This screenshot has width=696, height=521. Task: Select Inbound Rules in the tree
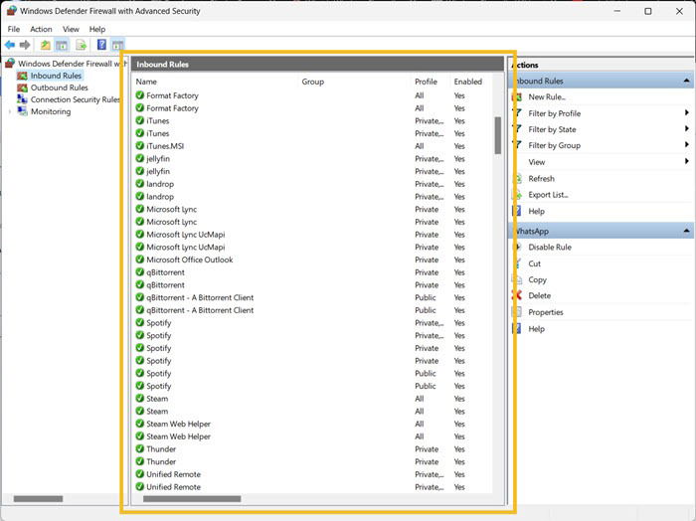coord(56,76)
